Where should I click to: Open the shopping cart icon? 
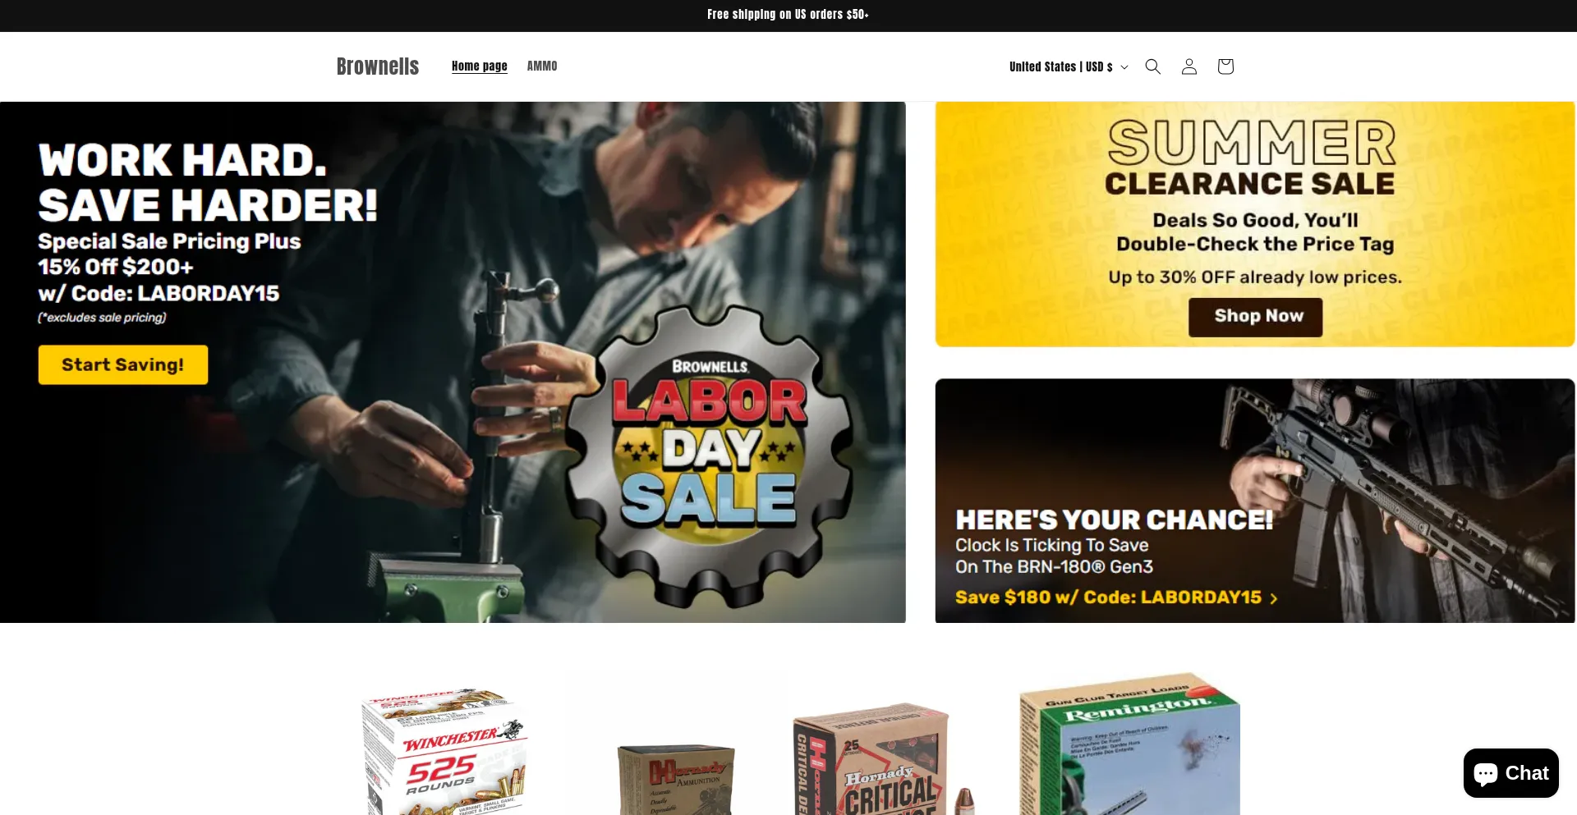(1225, 66)
